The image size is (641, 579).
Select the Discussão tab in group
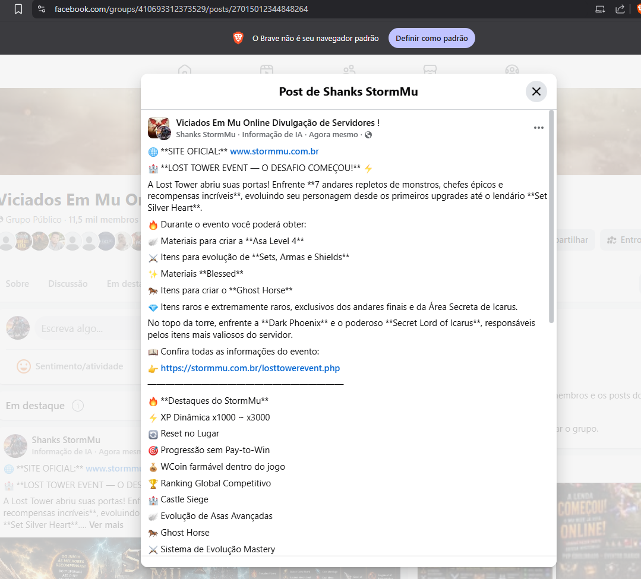(x=68, y=284)
